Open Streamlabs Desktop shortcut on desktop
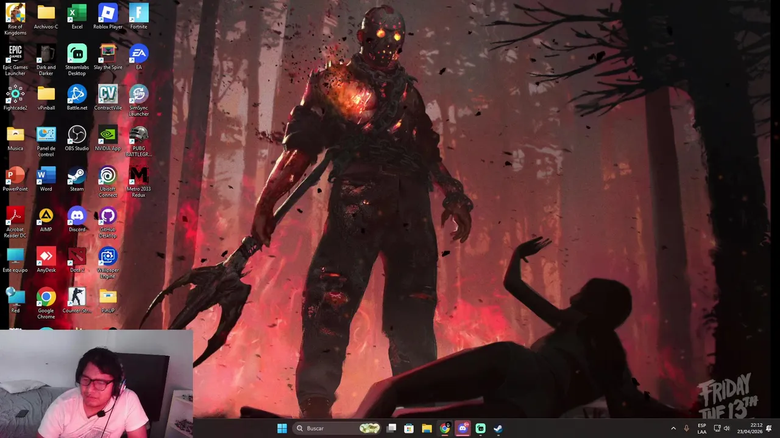Viewport: 780px width, 438px height. 77,60
